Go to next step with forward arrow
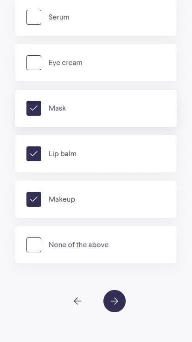This screenshot has width=192, height=342. (x=114, y=301)
